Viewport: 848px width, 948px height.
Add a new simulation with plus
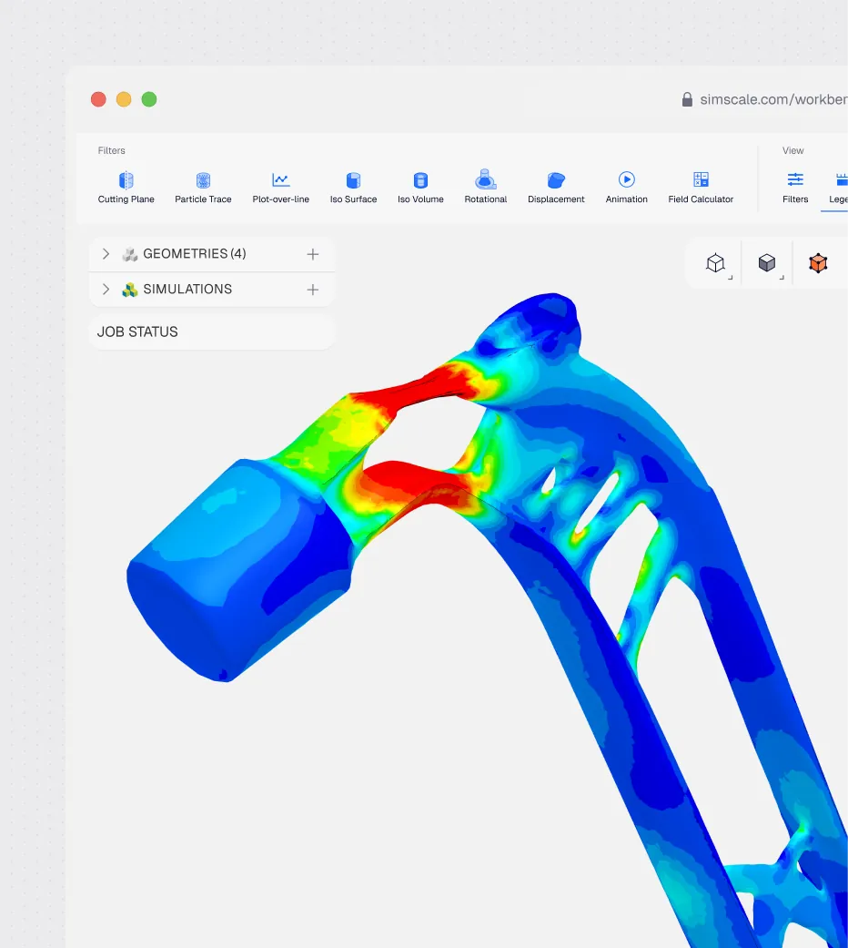point(313,290)
